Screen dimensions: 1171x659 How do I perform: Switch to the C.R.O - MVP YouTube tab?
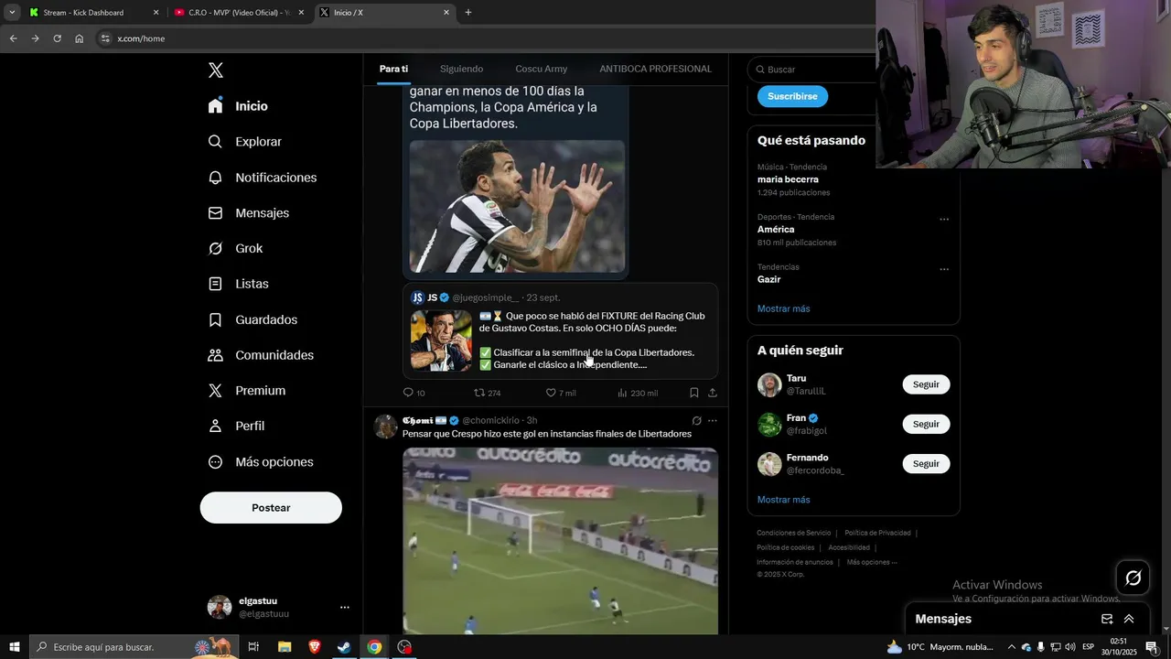coord(238,13)
